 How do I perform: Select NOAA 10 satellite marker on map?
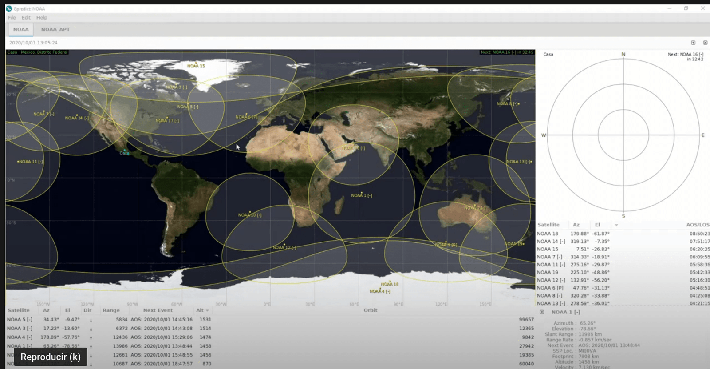(250, 215)
